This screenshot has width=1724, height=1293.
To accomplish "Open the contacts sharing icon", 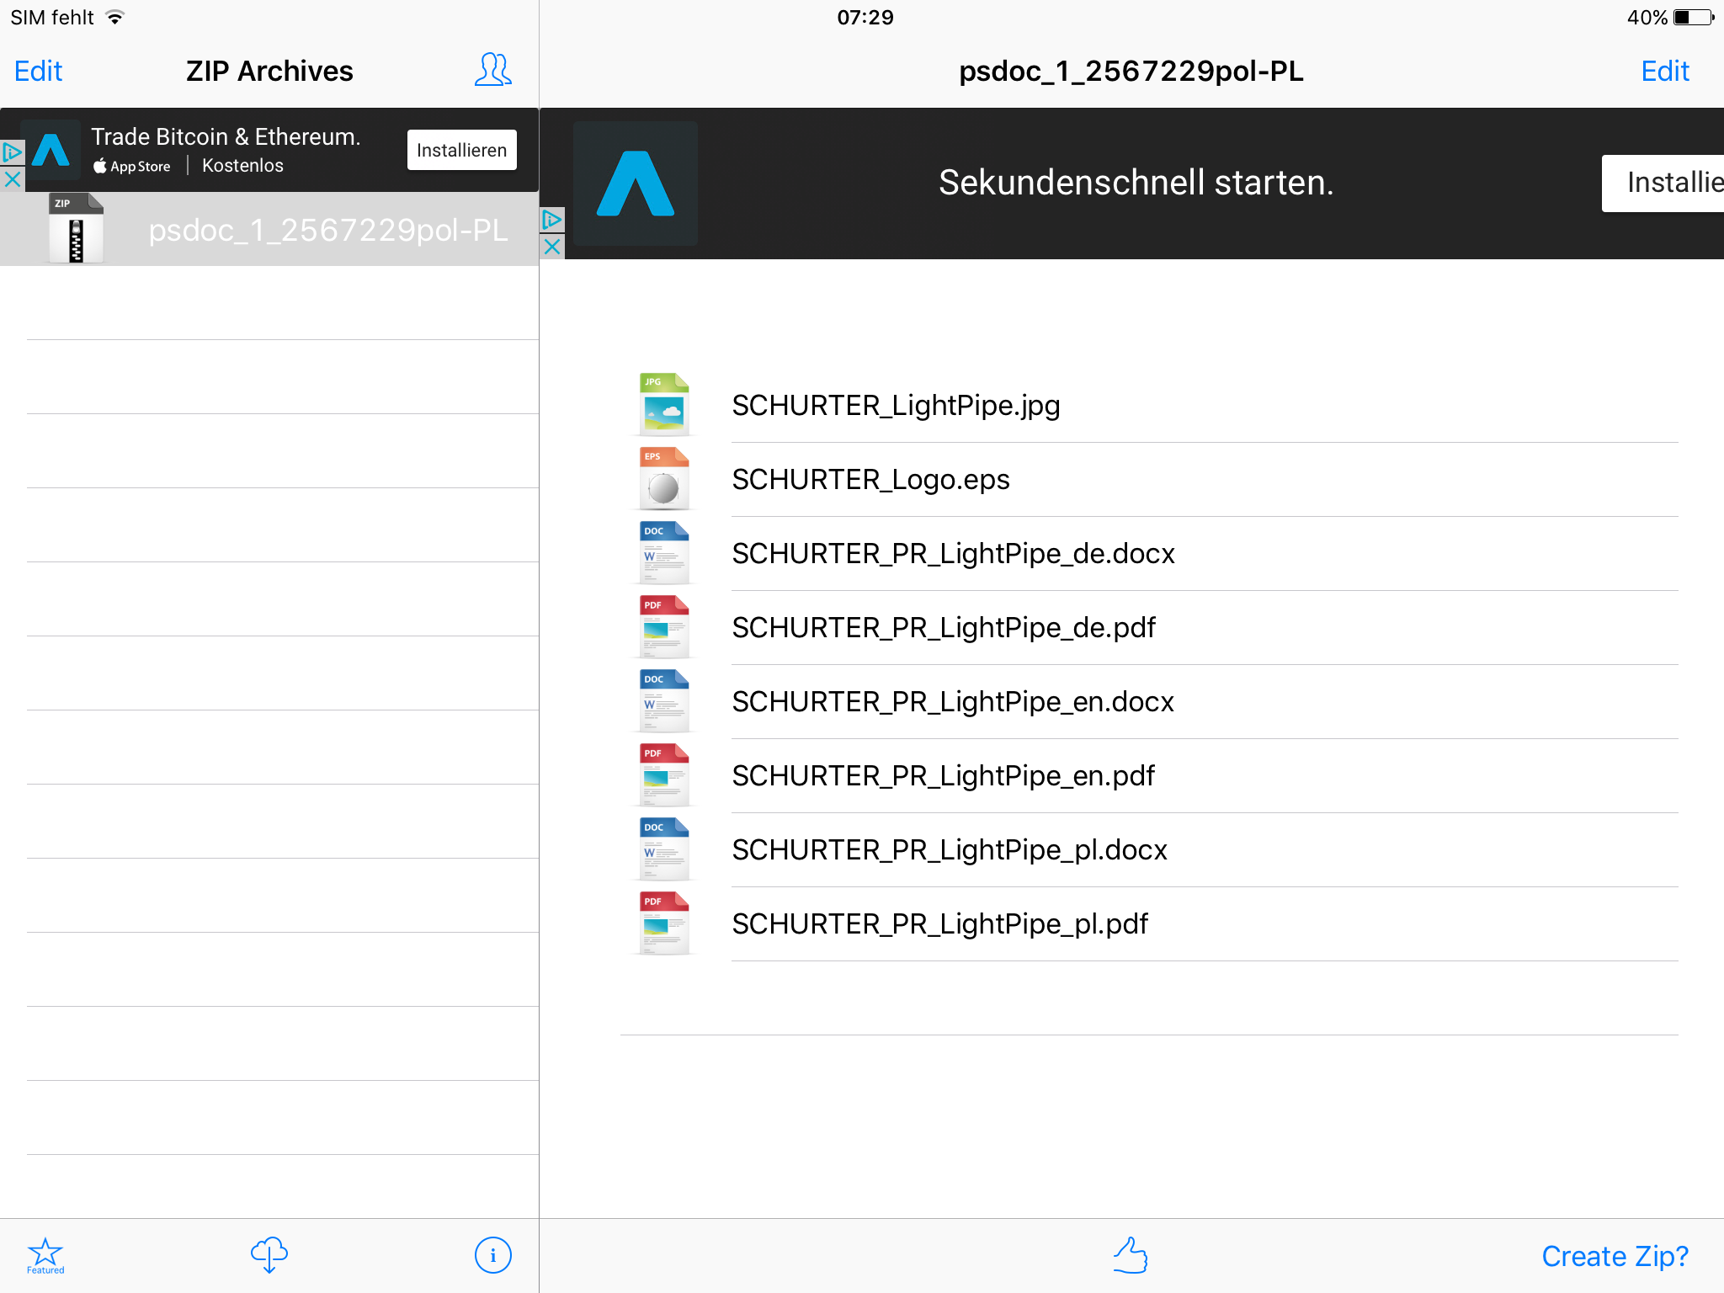I will 492,70.
